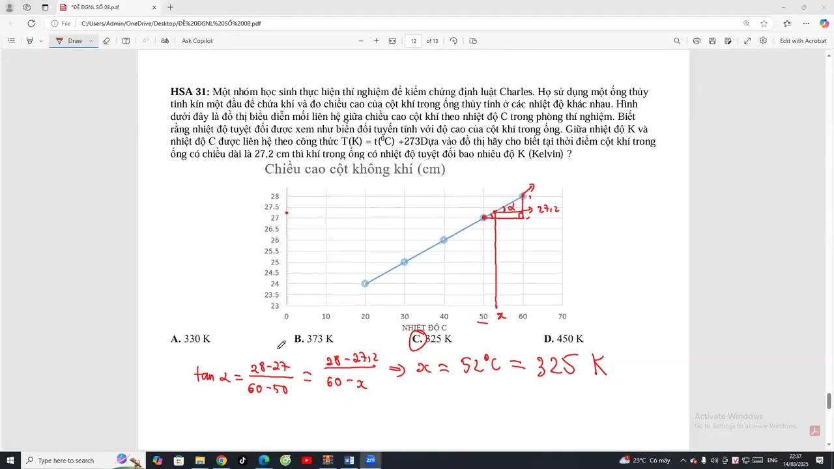Open Microsoft Store from taskbar

click(x=179, y=461)
